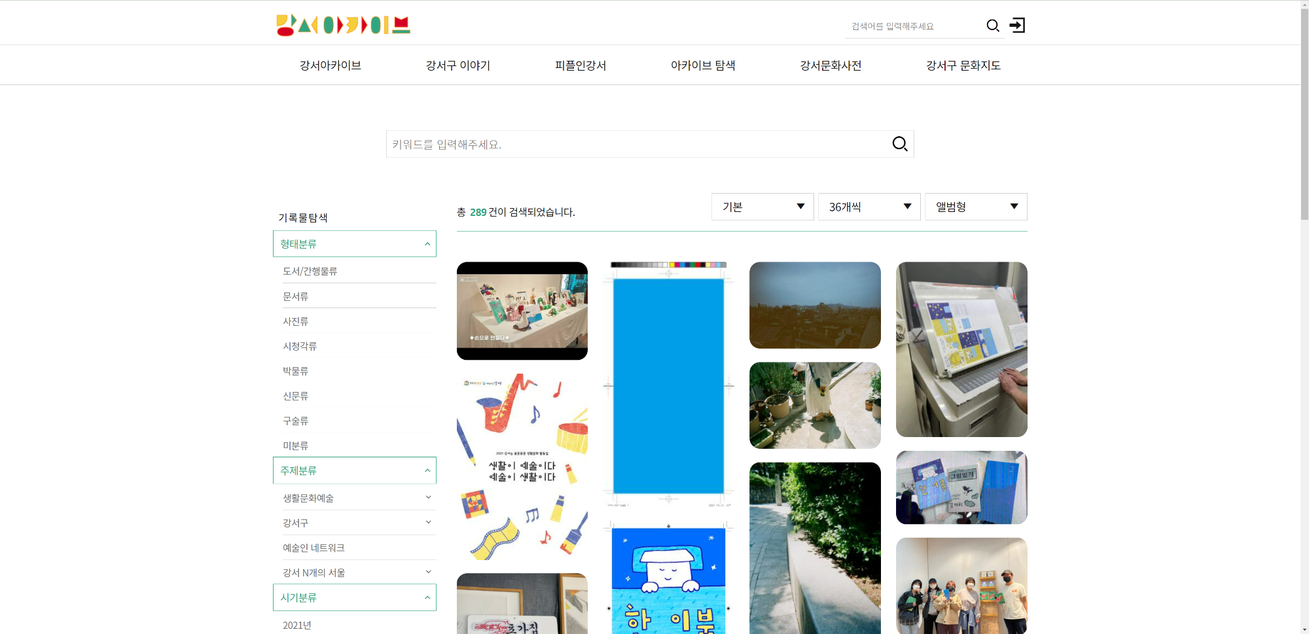
Task: Collapse the 시기분류 section
Action: (427, 597)
